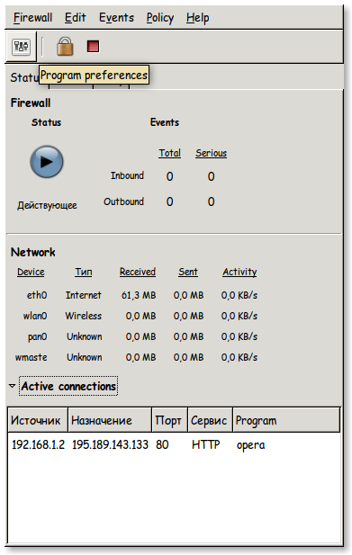Click the Wireless type for wlan0

(x=84, y=316)
